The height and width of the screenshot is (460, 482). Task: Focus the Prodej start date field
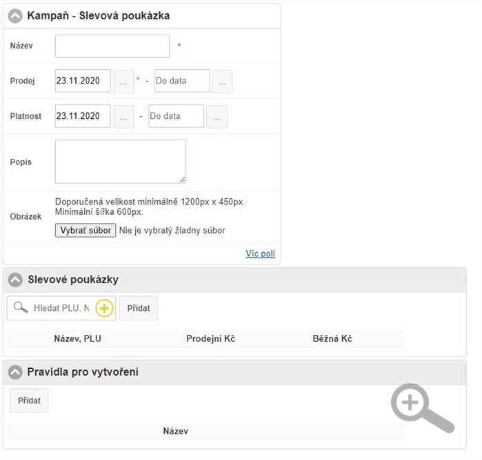83,81
